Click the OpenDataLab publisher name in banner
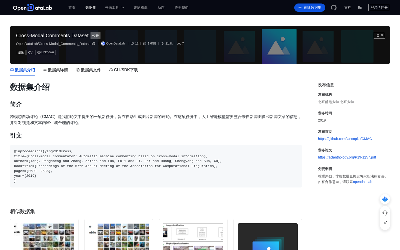400x250 pixels. pyautogui.click(x=115, y=43)
